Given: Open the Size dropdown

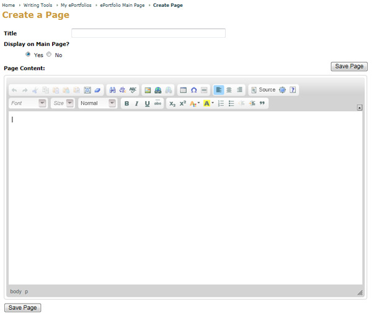Looking at the screenshot, I should coord(63,103).
